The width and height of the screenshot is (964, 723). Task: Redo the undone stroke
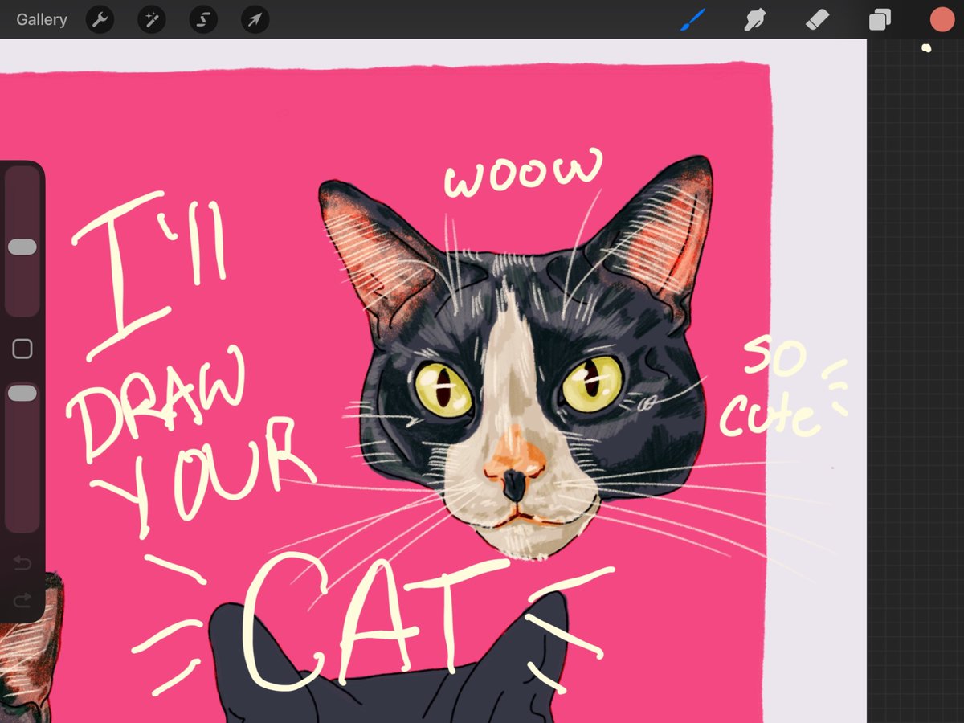[22, 600]
